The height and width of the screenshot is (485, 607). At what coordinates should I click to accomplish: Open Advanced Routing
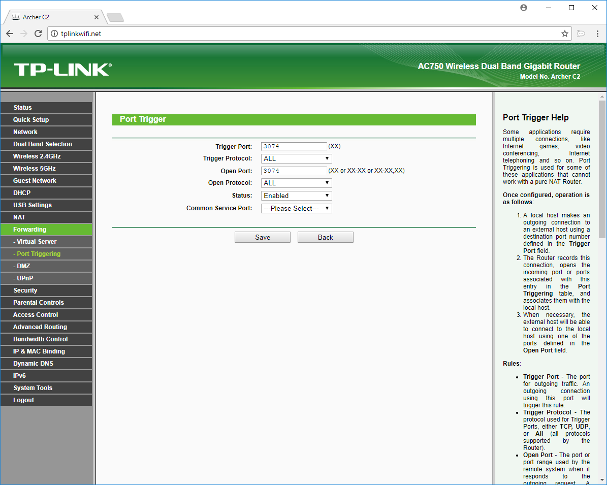[46, 327]
